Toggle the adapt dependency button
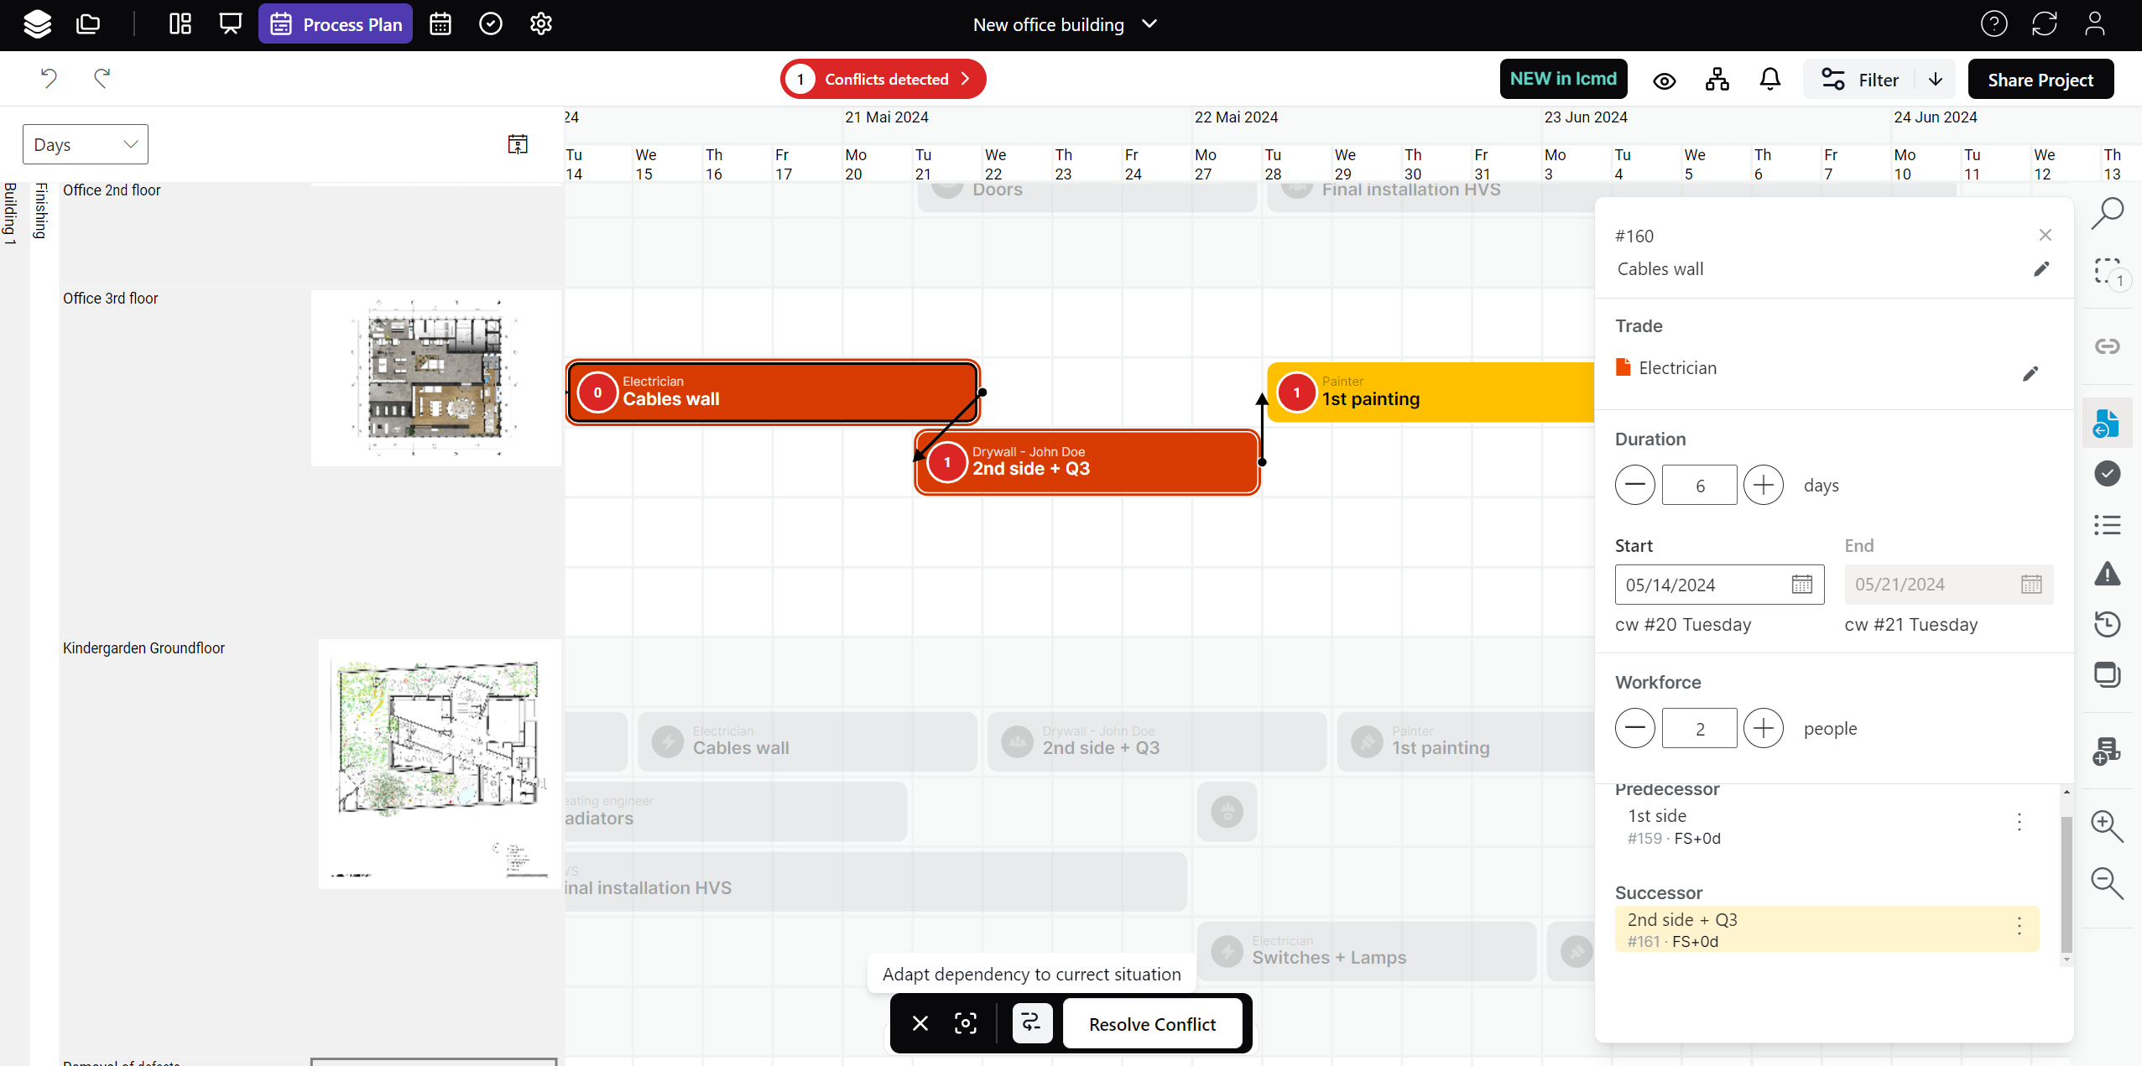Viewport: 2142px width, 1066px height. point(1032,1023)
